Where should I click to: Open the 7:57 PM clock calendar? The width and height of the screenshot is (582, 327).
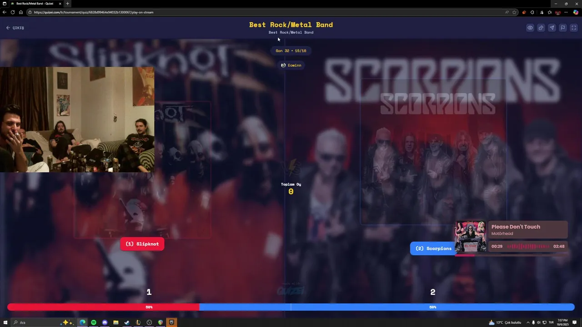(562, 322)
